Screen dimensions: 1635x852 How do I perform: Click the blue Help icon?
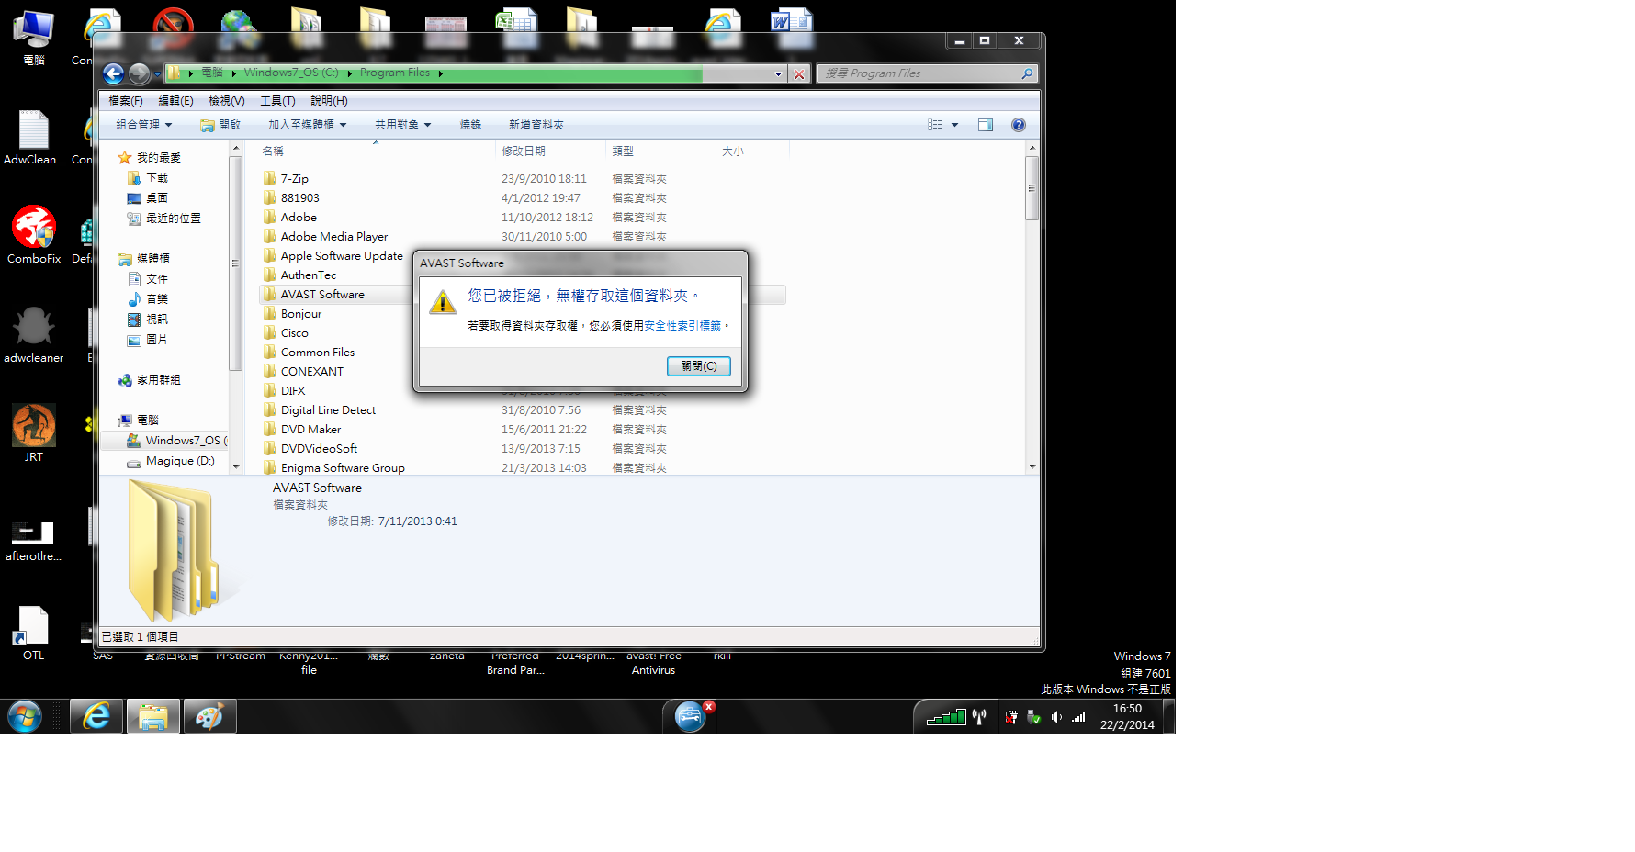click(1019, 125)
